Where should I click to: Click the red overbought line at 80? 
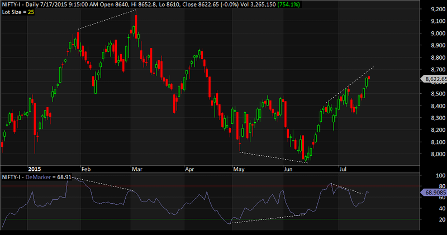(210, 186)
